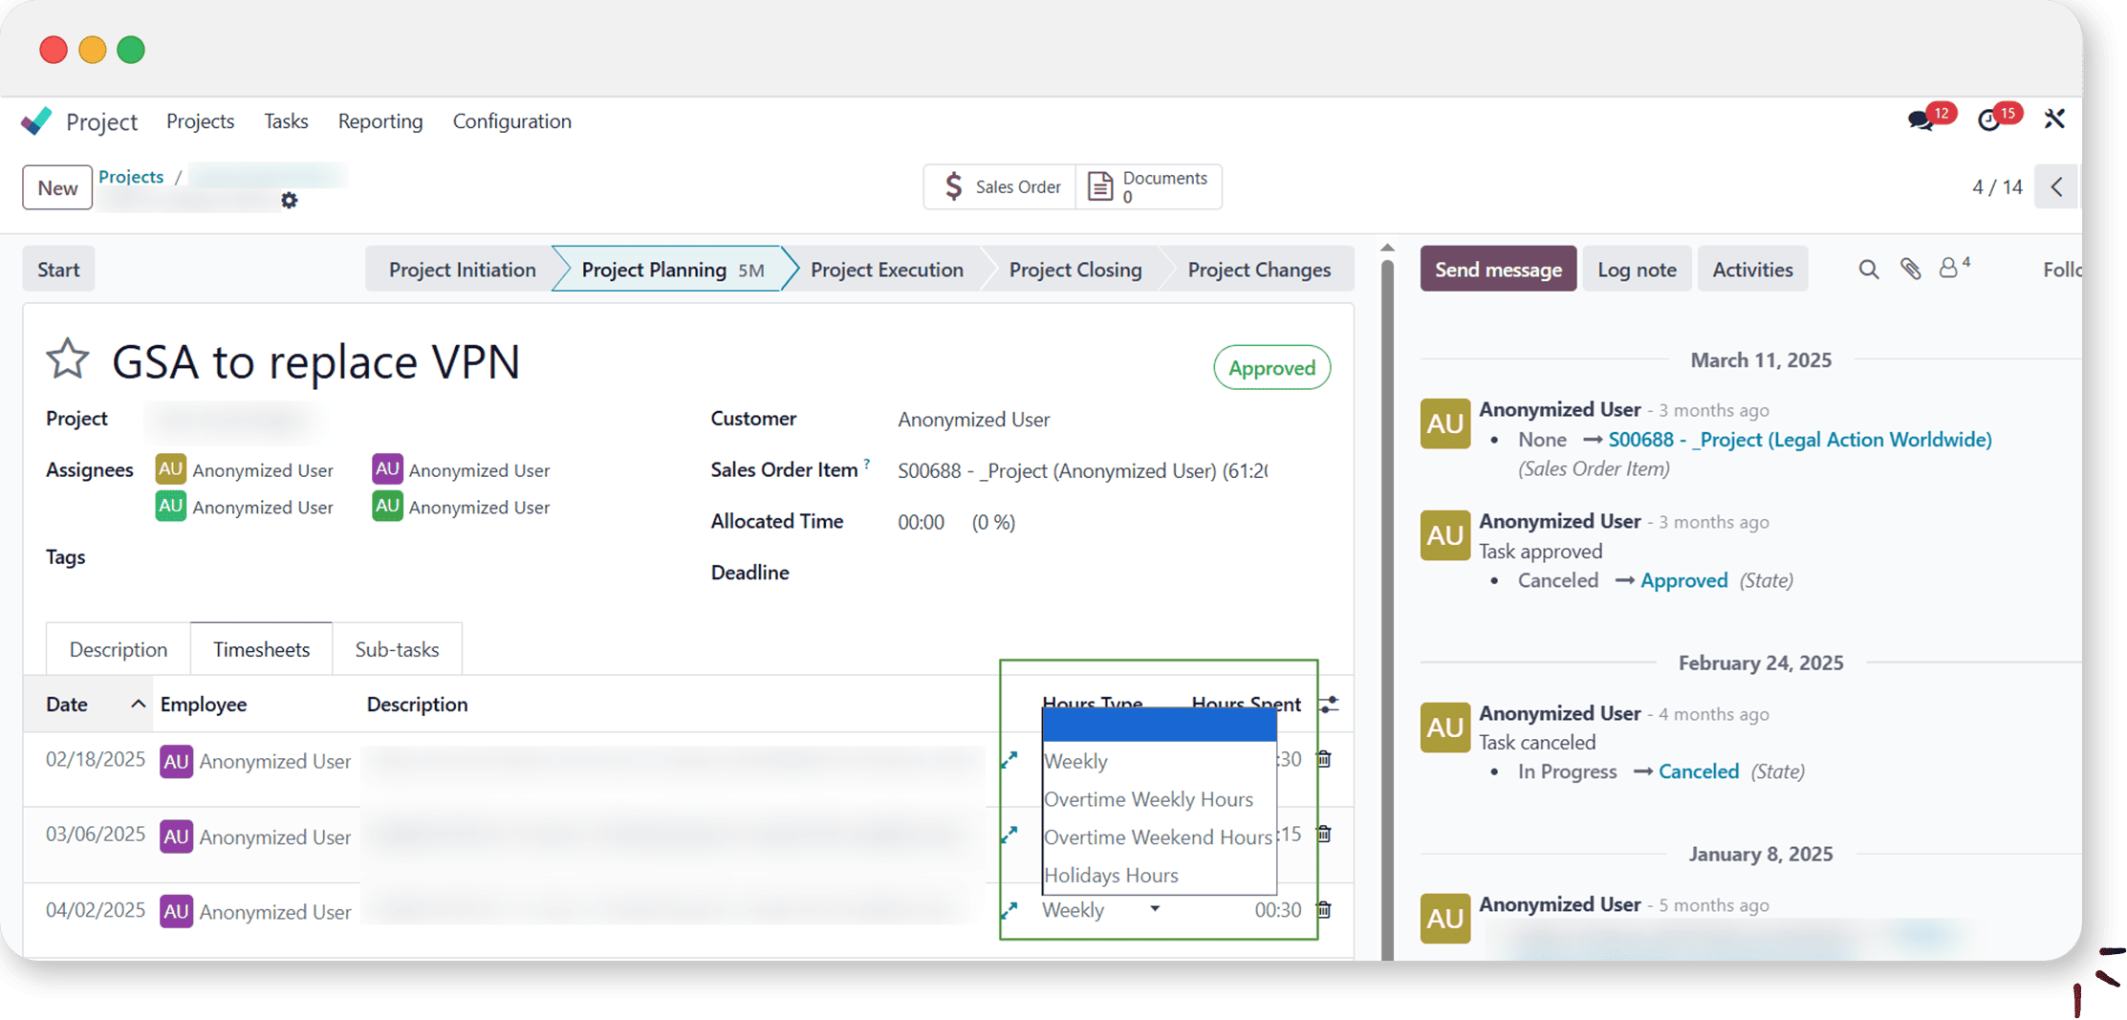Open the project settings gear icon
Image resolution: width=2127 pixels, height=1020 pixels.
click(289, 201)
